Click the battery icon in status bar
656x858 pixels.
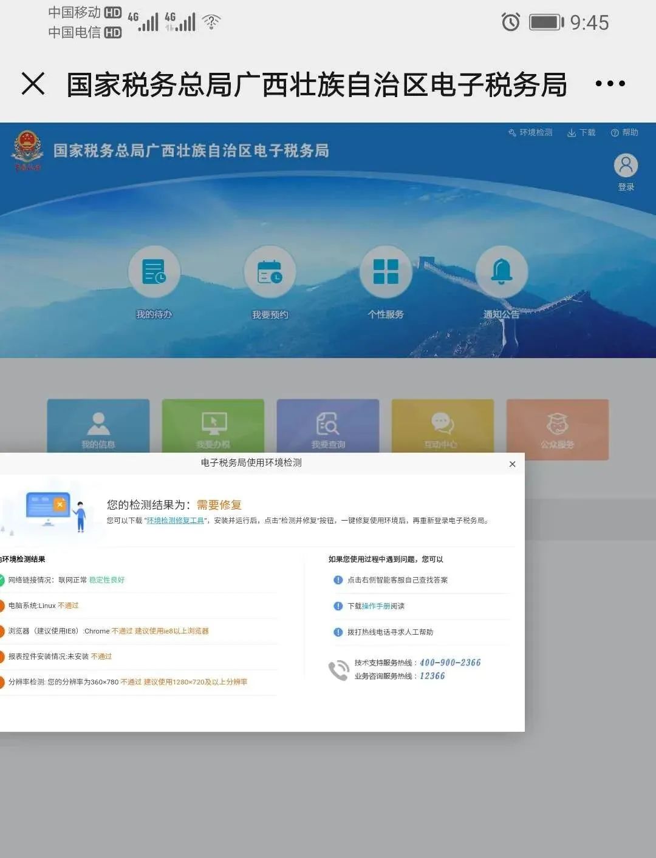547,22
